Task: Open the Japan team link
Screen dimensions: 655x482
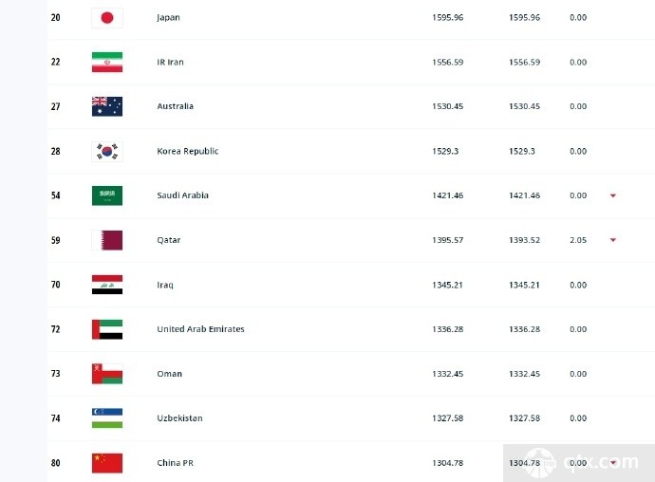Action: tap(168, 17)
